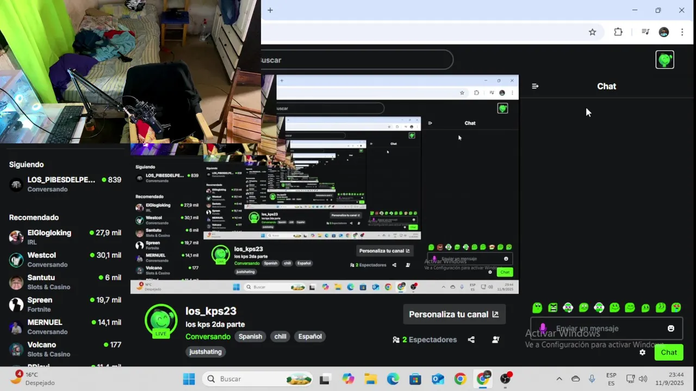
Task: Click the purple microphone icon in chat box
Action: click(x=542, y=328)
